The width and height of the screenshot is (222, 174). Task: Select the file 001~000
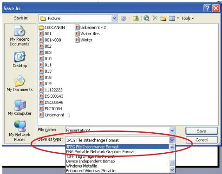click(x=50, y=40)
